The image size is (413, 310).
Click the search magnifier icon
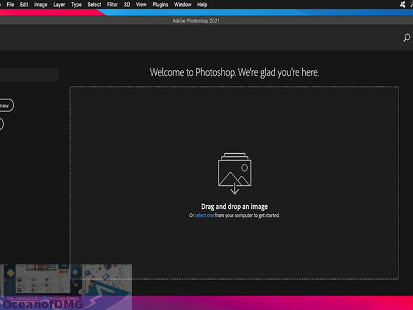point(406,38)
